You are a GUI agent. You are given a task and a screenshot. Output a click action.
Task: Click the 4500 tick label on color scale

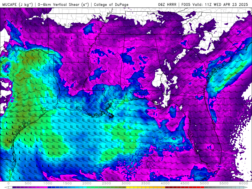(x=185, y=183)
